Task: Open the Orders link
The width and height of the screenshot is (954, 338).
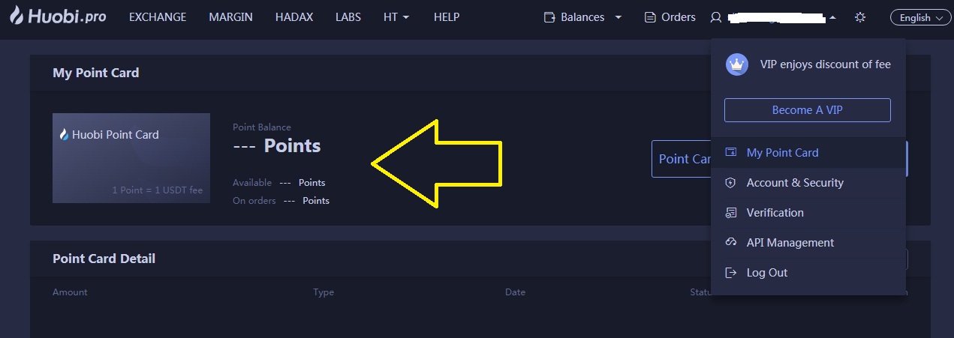Action: point(679,16)
